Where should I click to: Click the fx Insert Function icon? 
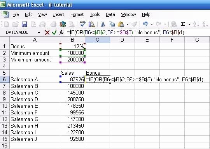(x=61, y=32)
